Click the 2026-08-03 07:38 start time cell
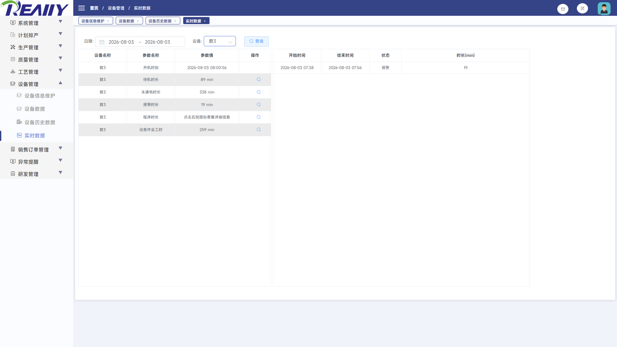617x347 pixels. [x=297, y=67]
